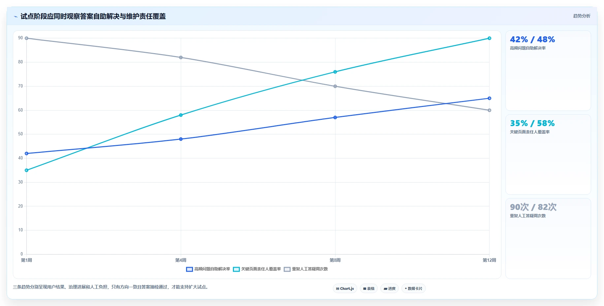This screenshot has width=604, height=306.
Task: Click the cyan 第1周 data point at 35
Action: click(x=26, y=170)
